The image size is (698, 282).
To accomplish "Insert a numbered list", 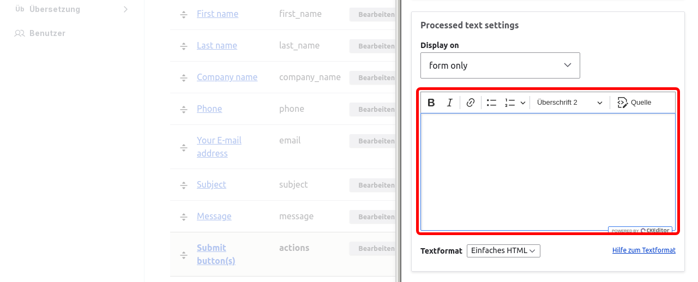I will (510, 103).
